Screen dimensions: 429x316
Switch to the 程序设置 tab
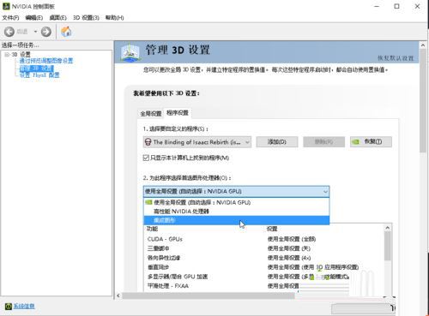(178, 113)
